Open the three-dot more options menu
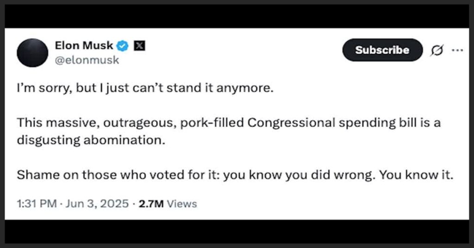The image size is (474, 248). coord(457,50)
